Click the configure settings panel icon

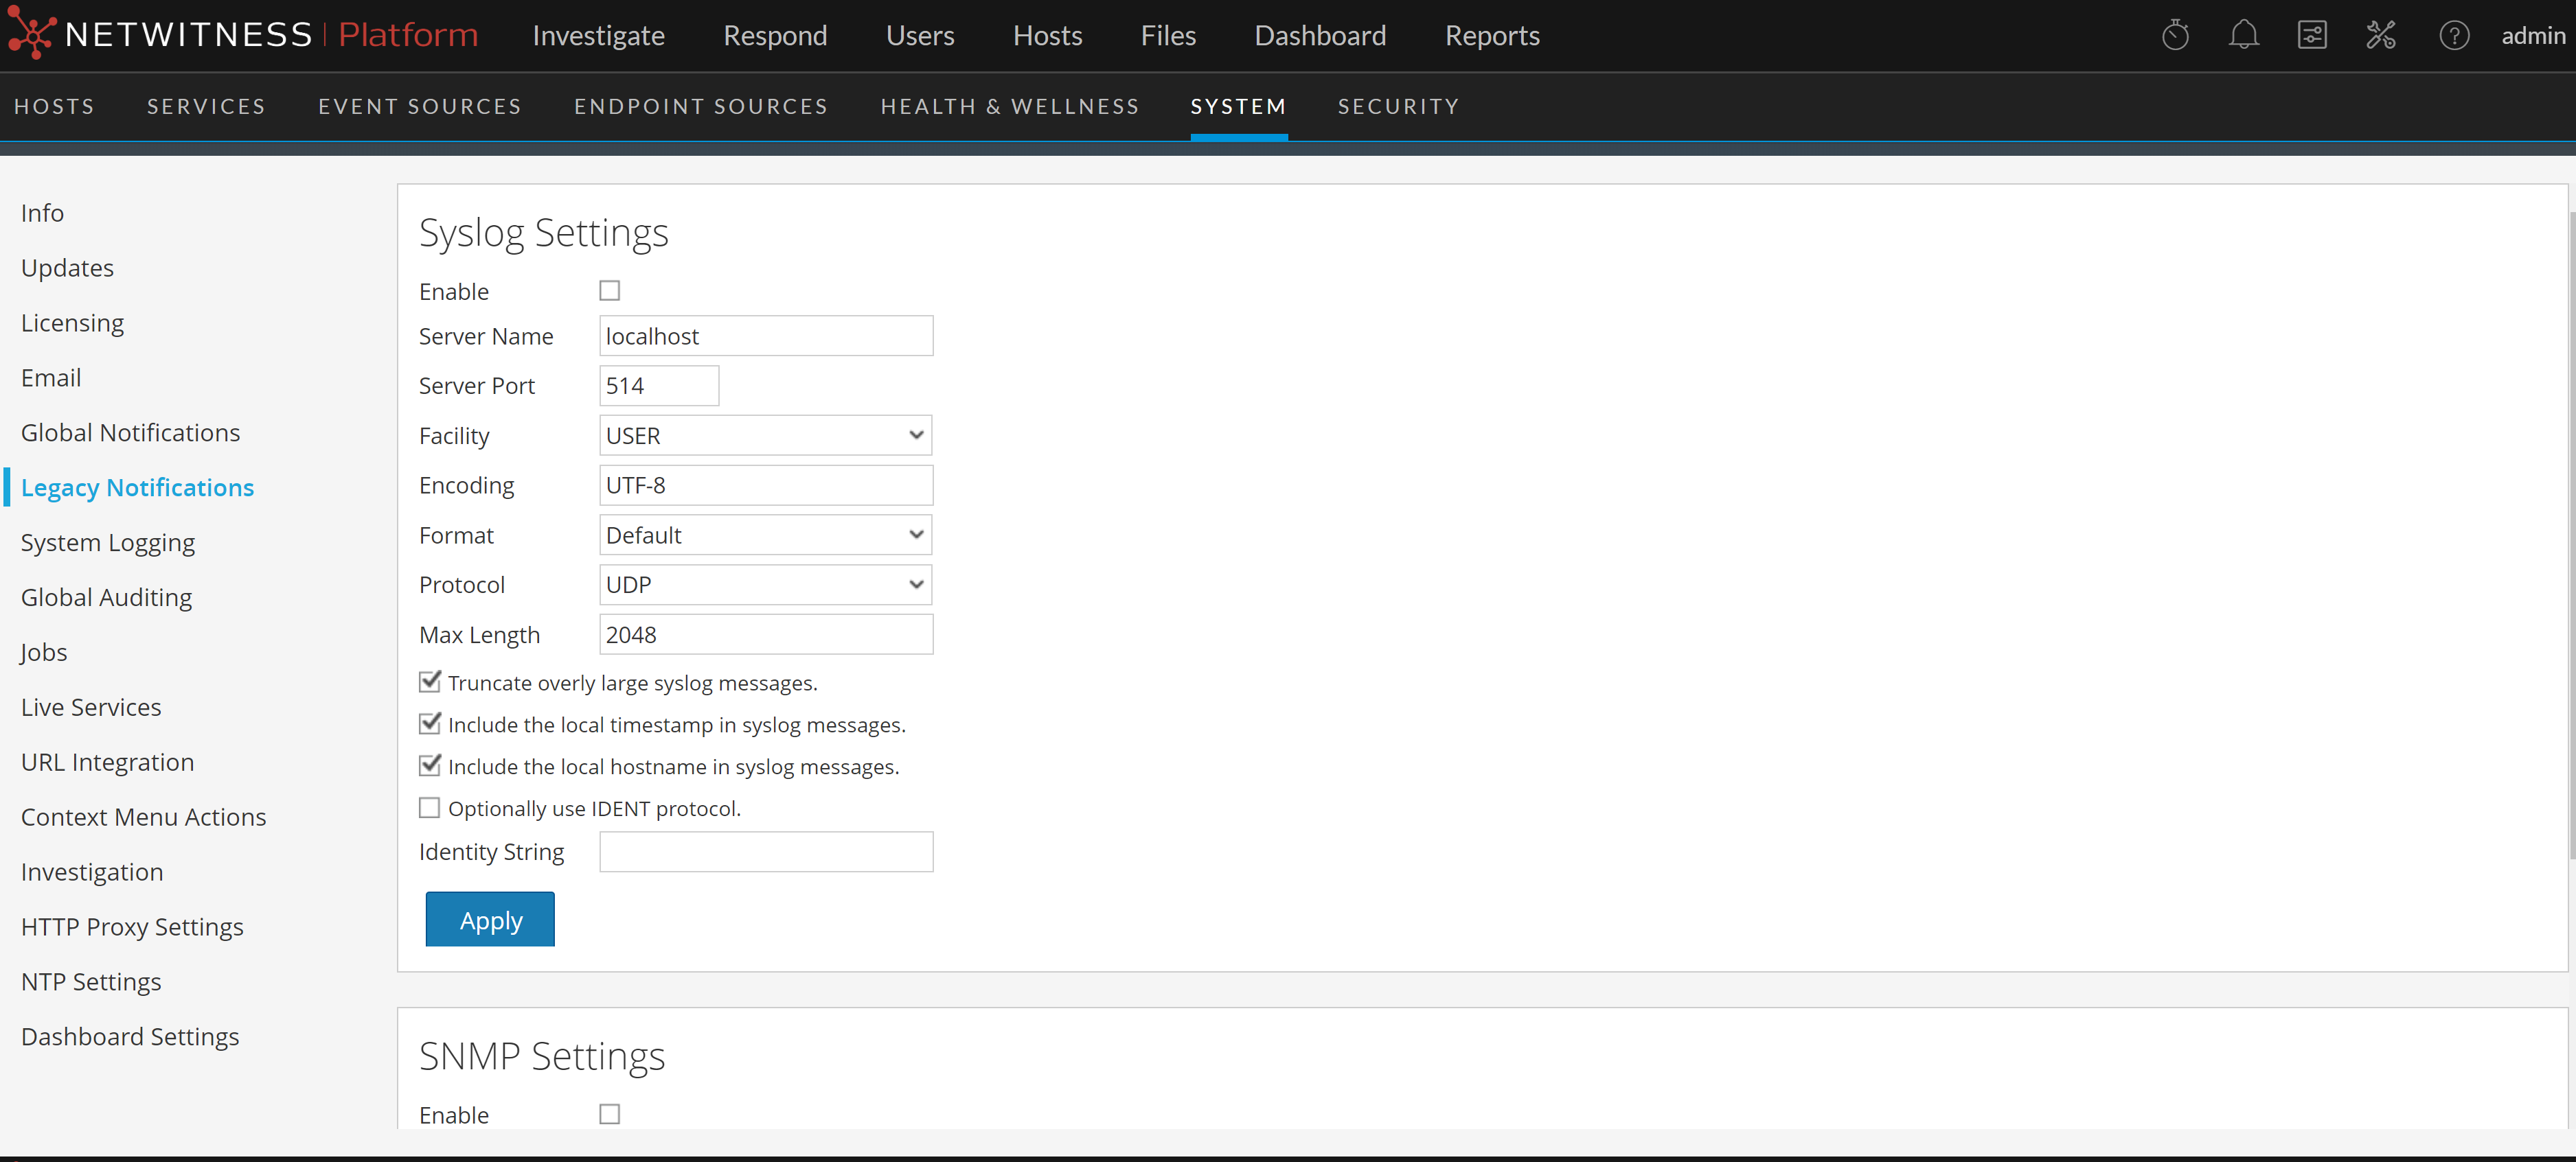pyautogui.click(x=2312, y=36)
